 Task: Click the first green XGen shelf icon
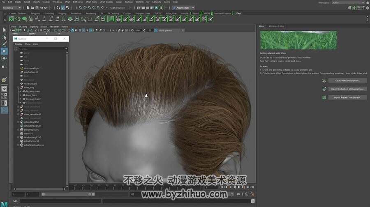click(12, 19)
